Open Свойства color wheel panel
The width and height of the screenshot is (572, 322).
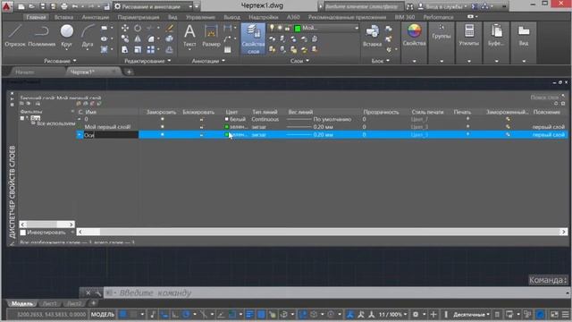pyautogui.click(x=414, y=36)
